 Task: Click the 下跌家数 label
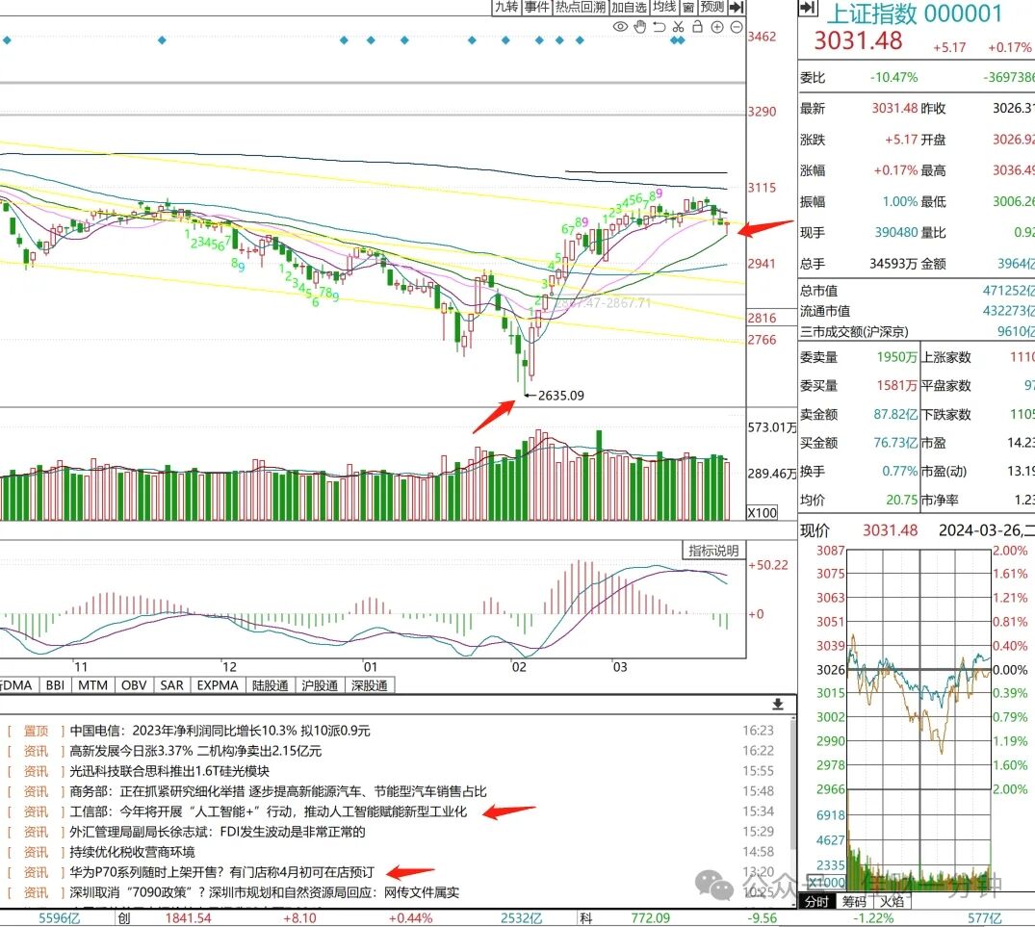click(945, 414)
